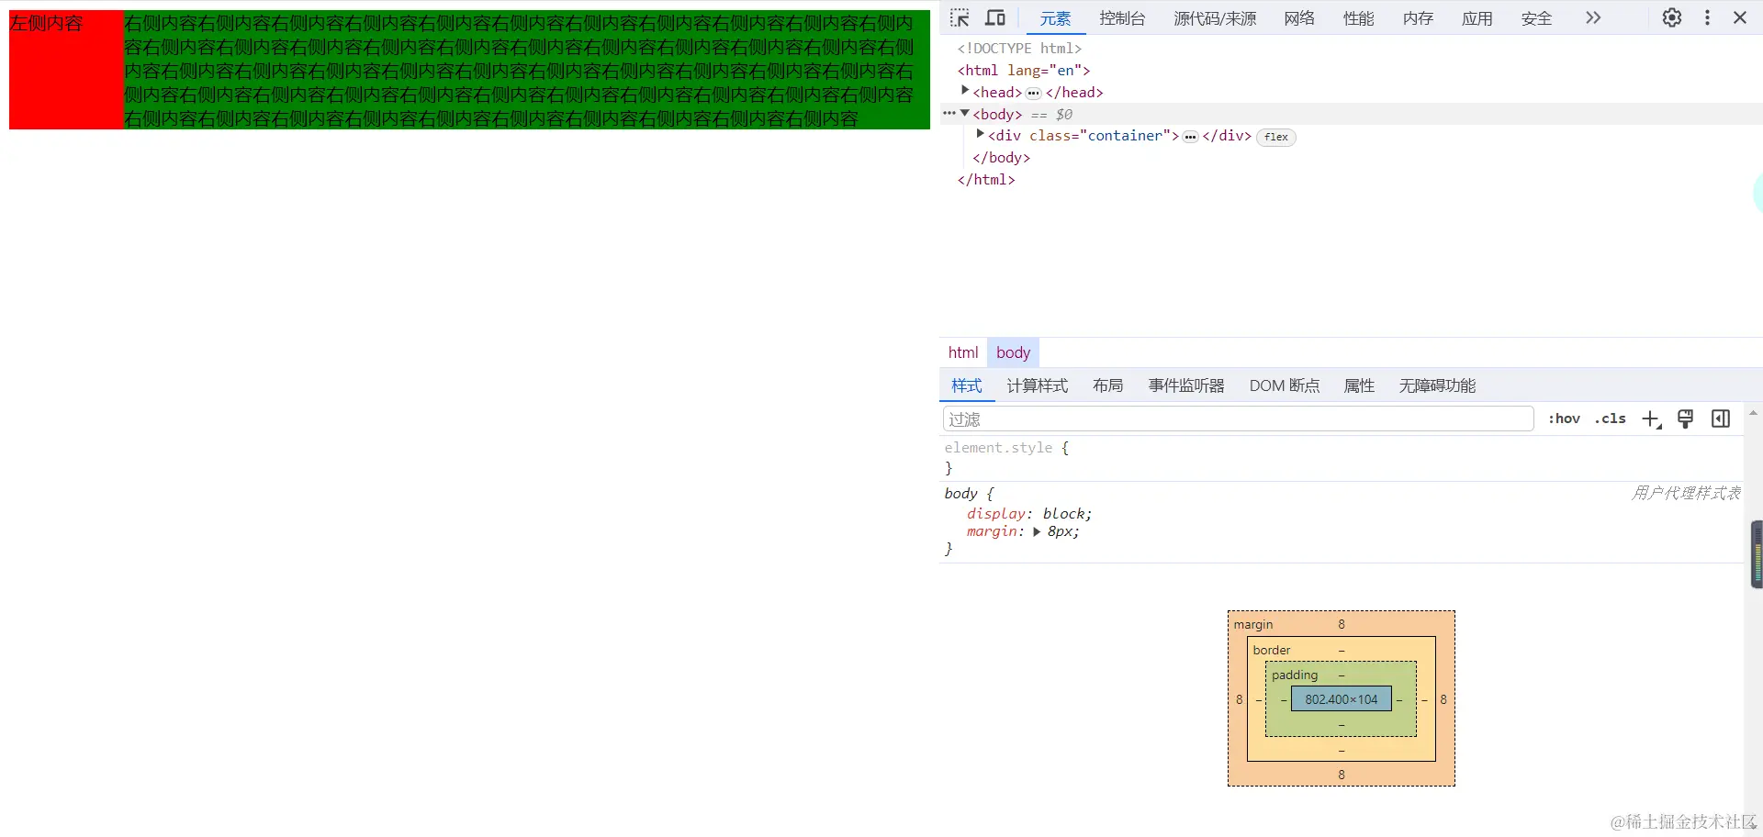Open the 计算样式 pane tab
Viewport: 1763px width, 837px height.
click(1038, 386)
